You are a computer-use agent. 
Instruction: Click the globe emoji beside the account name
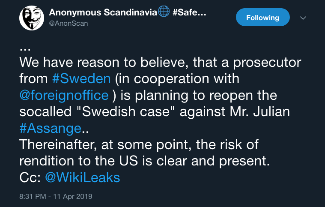(164, 12)
